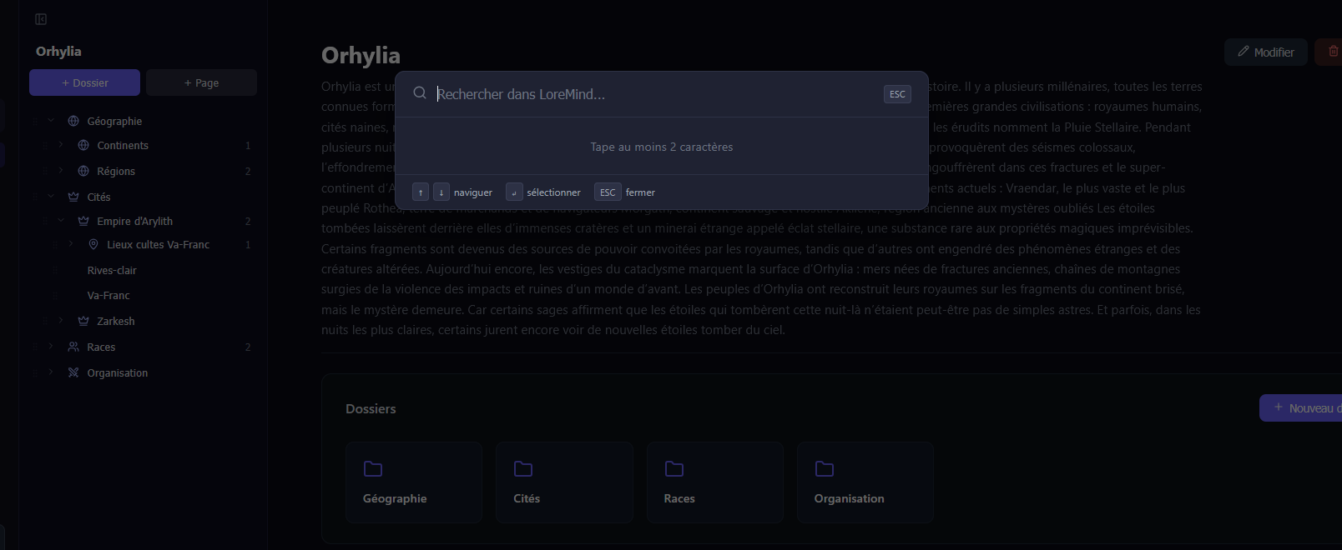Click the up arrow key hint
Screen dimensions: 1342x550
(421, 192)
